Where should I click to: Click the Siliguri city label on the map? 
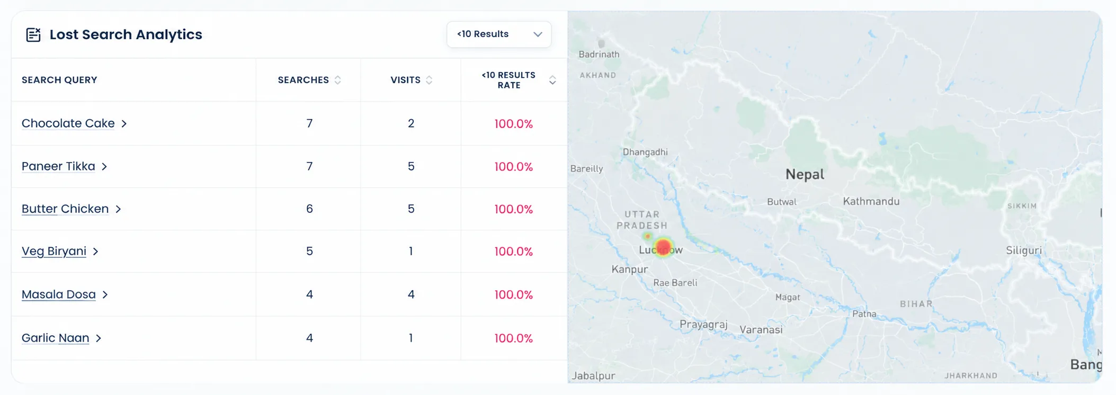point(1024,251)
